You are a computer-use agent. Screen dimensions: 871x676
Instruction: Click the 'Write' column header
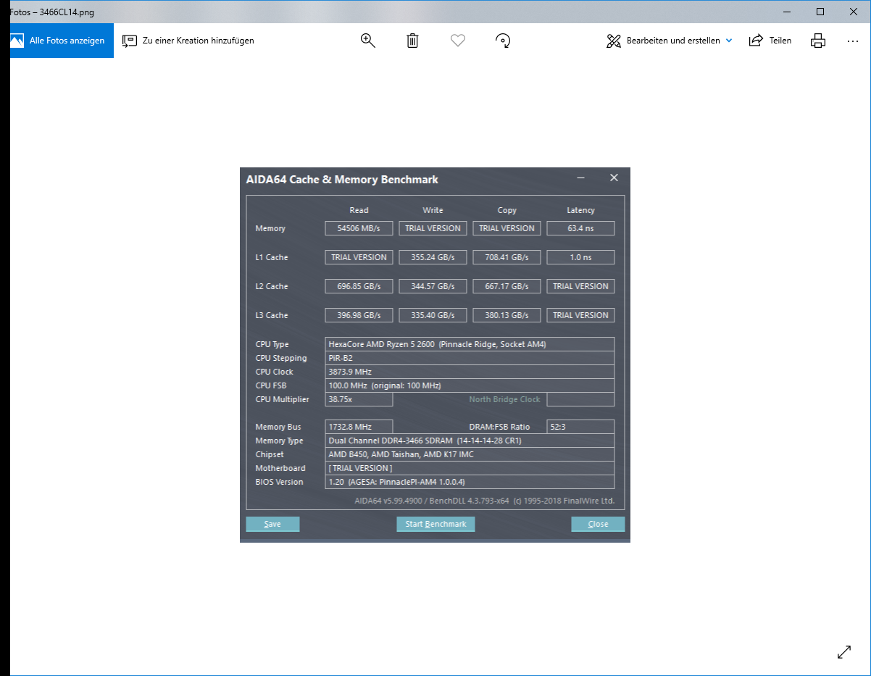pos(433,210)
